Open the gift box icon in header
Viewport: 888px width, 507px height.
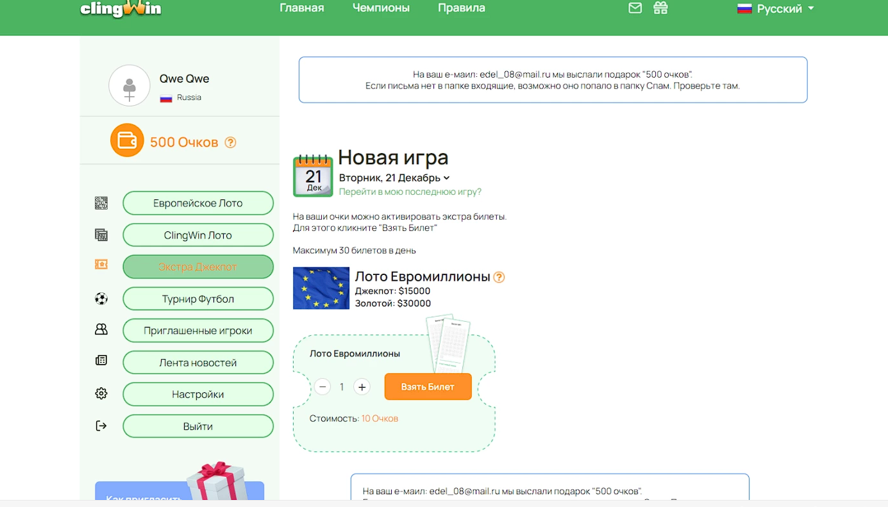(660, 8)
